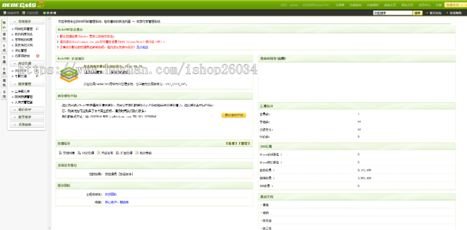Viewport: 467px width, 230px height.
Task: Open the 官方论坛 link
Action: (x=435, y=13)
